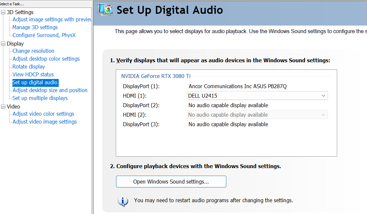Open the HDMI (1) DELL U2415 dropdown
This screenshot has height=214, width=367.
[x=257, y=96]
